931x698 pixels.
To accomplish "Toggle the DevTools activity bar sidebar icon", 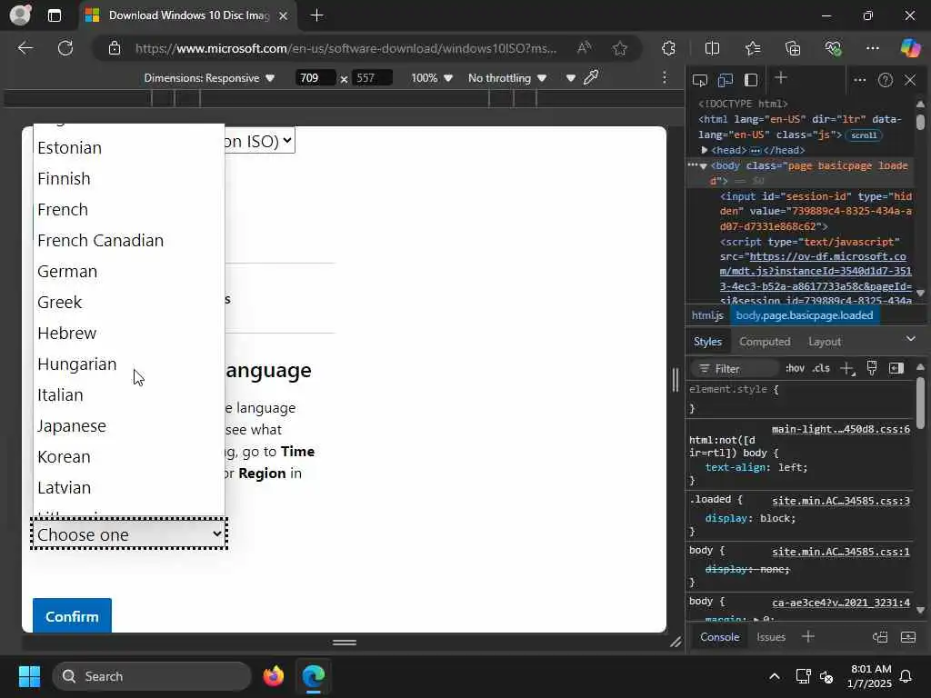I will [x=751, y=80].
